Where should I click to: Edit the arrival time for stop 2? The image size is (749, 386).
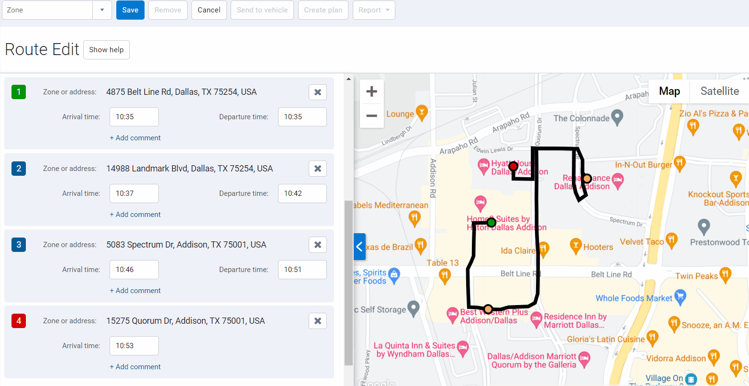point(134,193)
